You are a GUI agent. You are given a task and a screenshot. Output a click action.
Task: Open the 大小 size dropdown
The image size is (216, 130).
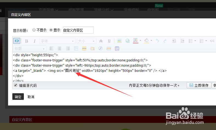[87, 41]
